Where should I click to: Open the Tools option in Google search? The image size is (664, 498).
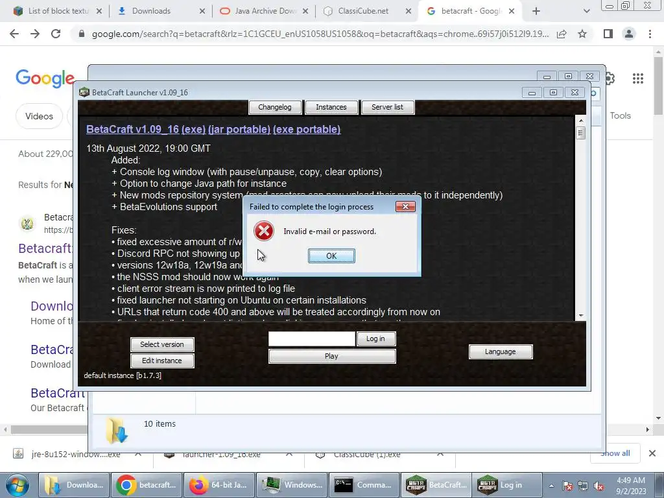click(x=620, y=115)
